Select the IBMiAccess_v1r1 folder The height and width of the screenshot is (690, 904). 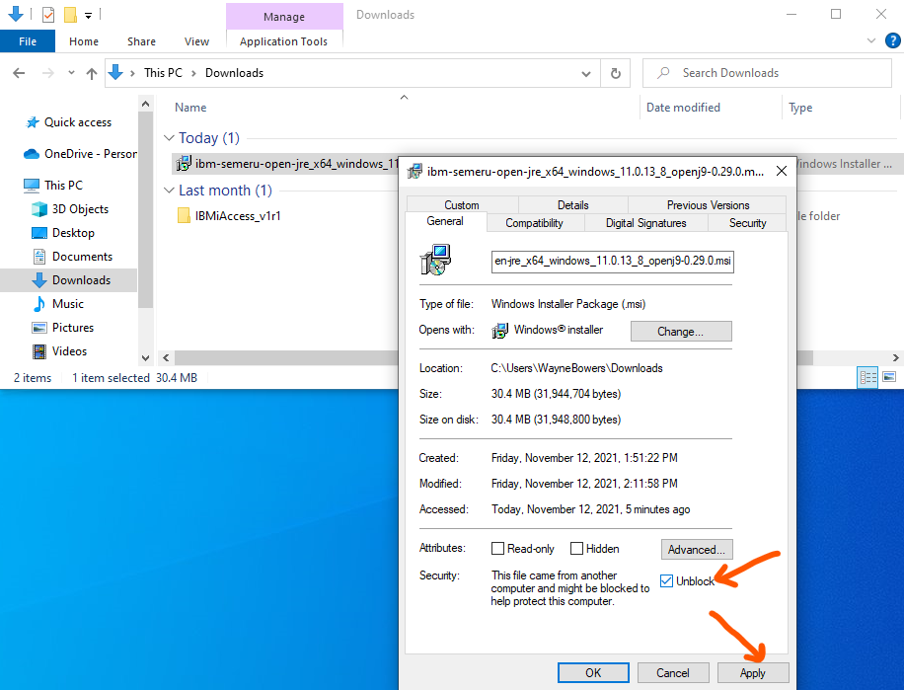[230, 215]
